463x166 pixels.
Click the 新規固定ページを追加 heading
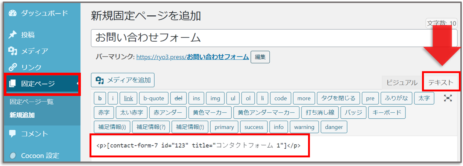(x=146, y=15)
